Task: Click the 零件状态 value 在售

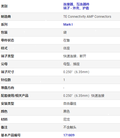Action: tap(67, 40)
